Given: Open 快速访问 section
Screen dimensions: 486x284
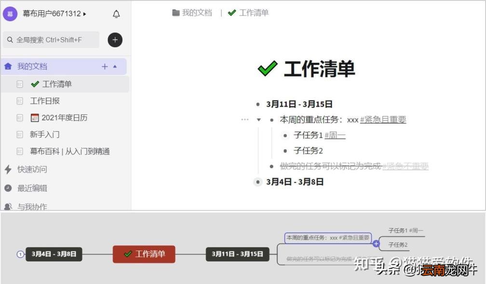Looking at the screenshot, I should point(32,169).
